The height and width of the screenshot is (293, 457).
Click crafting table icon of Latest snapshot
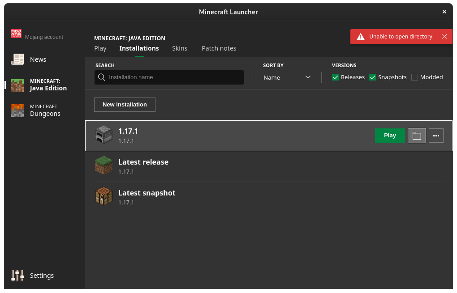click(x=104, y=196)
